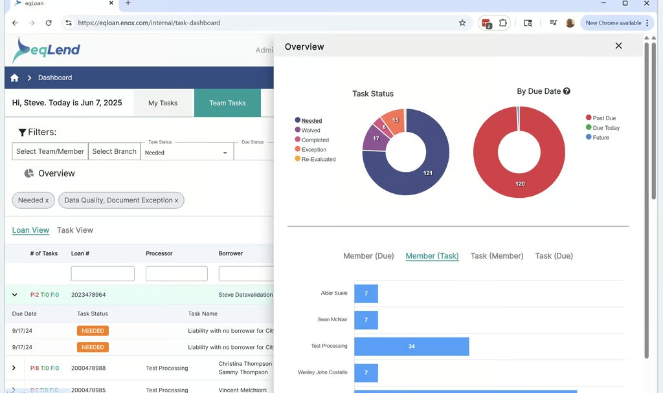This screenshot has width=663, height=393.
Task: Toggle the Past Due legend entry
Action: point(601,118)
